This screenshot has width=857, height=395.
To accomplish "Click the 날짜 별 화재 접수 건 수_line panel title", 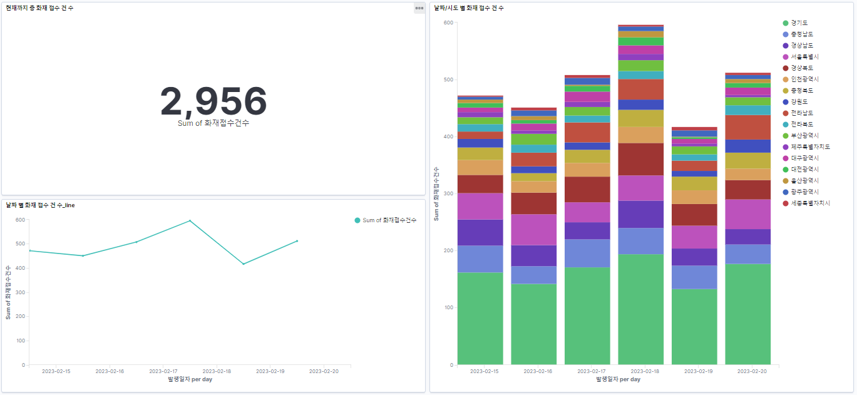I will coord(41,205).
